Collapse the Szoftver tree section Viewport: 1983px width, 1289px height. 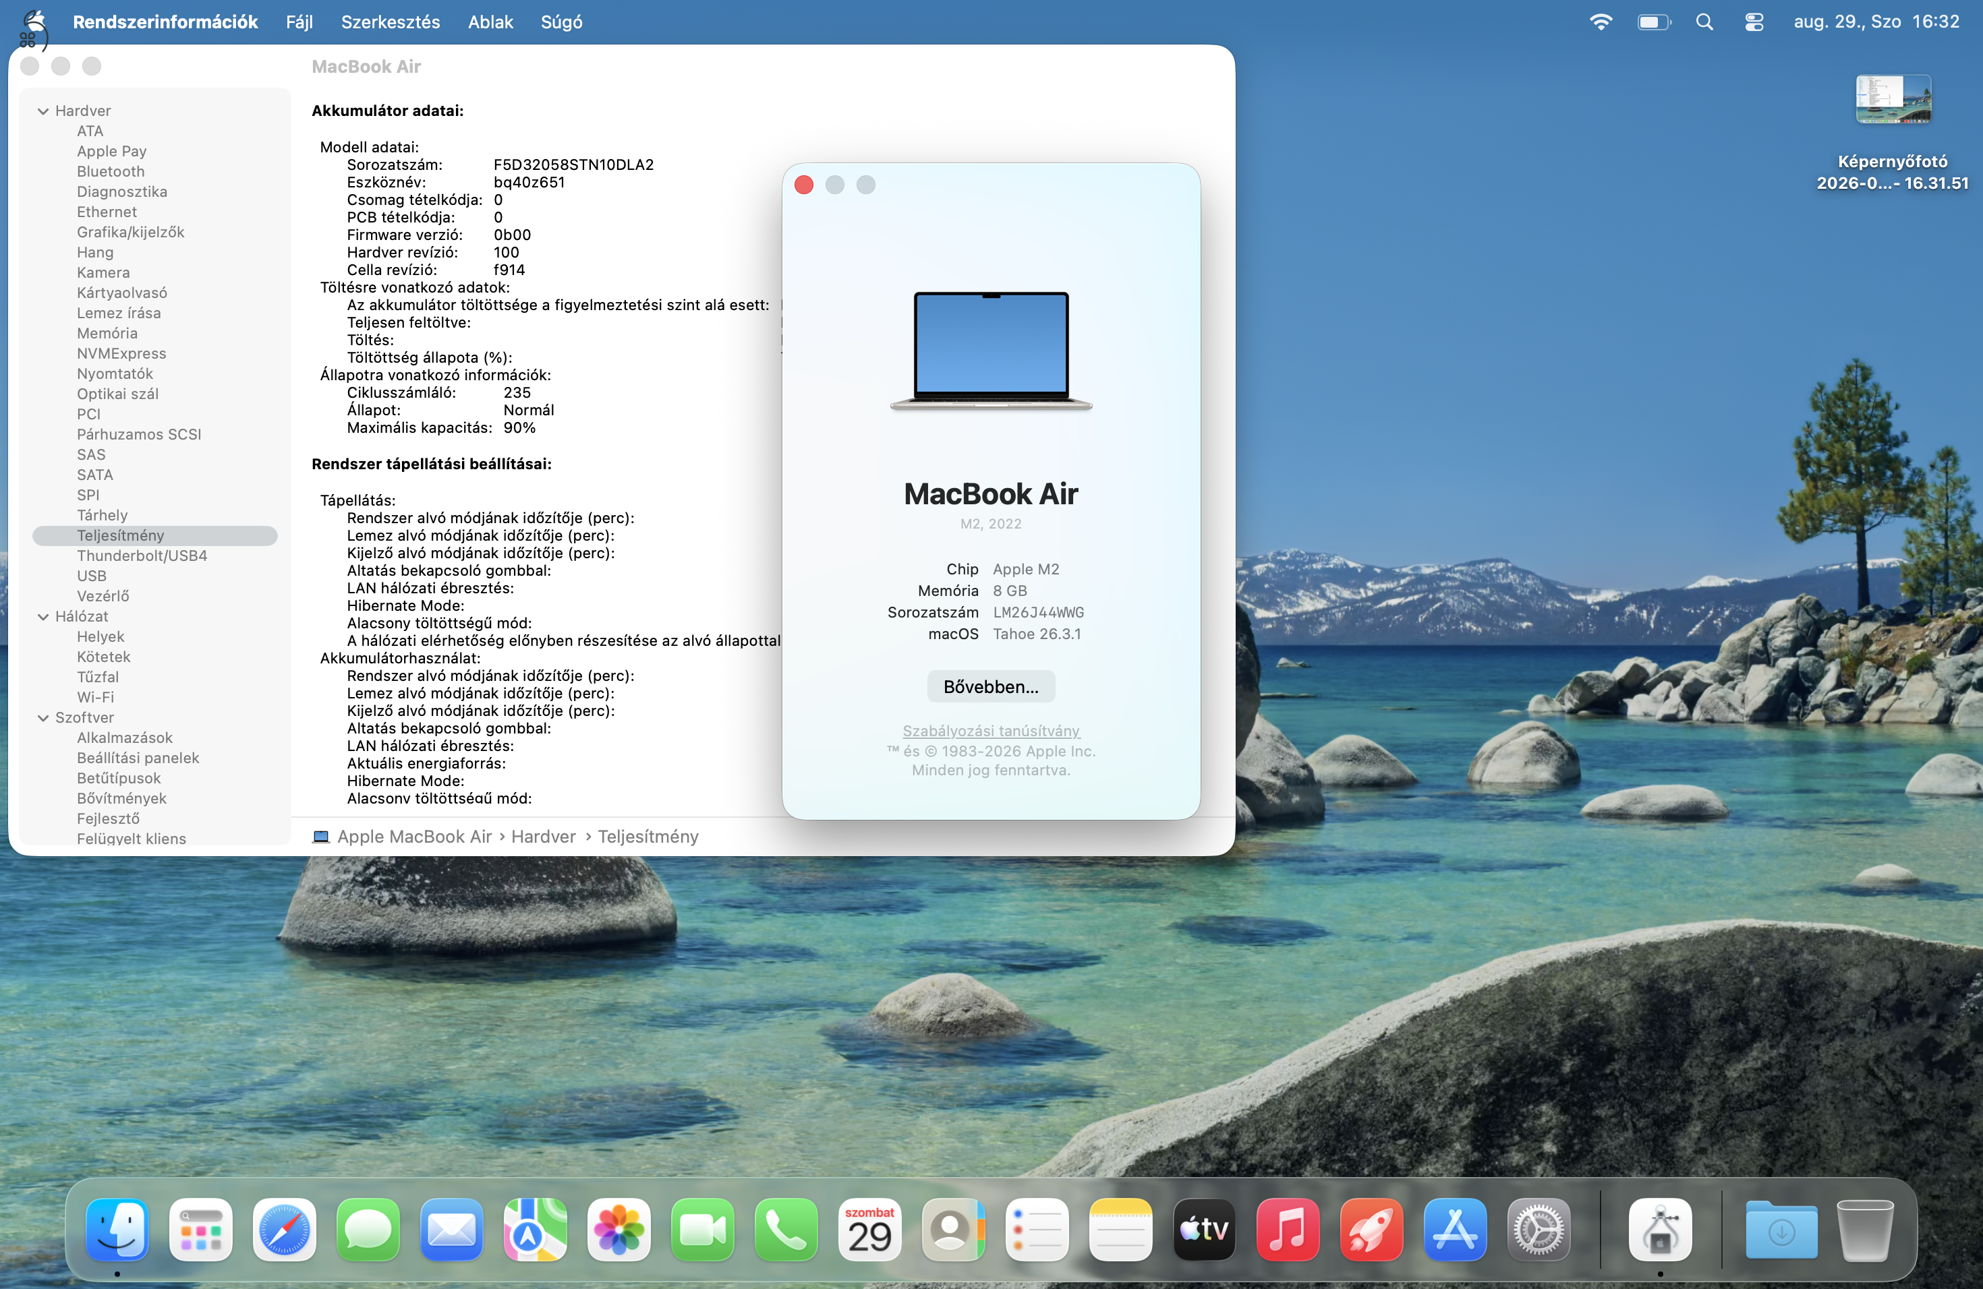coord(42,718)
